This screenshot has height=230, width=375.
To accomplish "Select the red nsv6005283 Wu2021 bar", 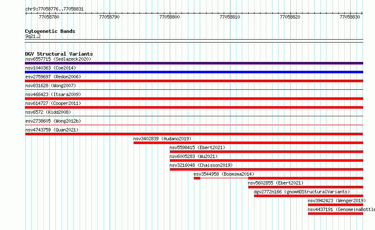I will pos(266,160).
